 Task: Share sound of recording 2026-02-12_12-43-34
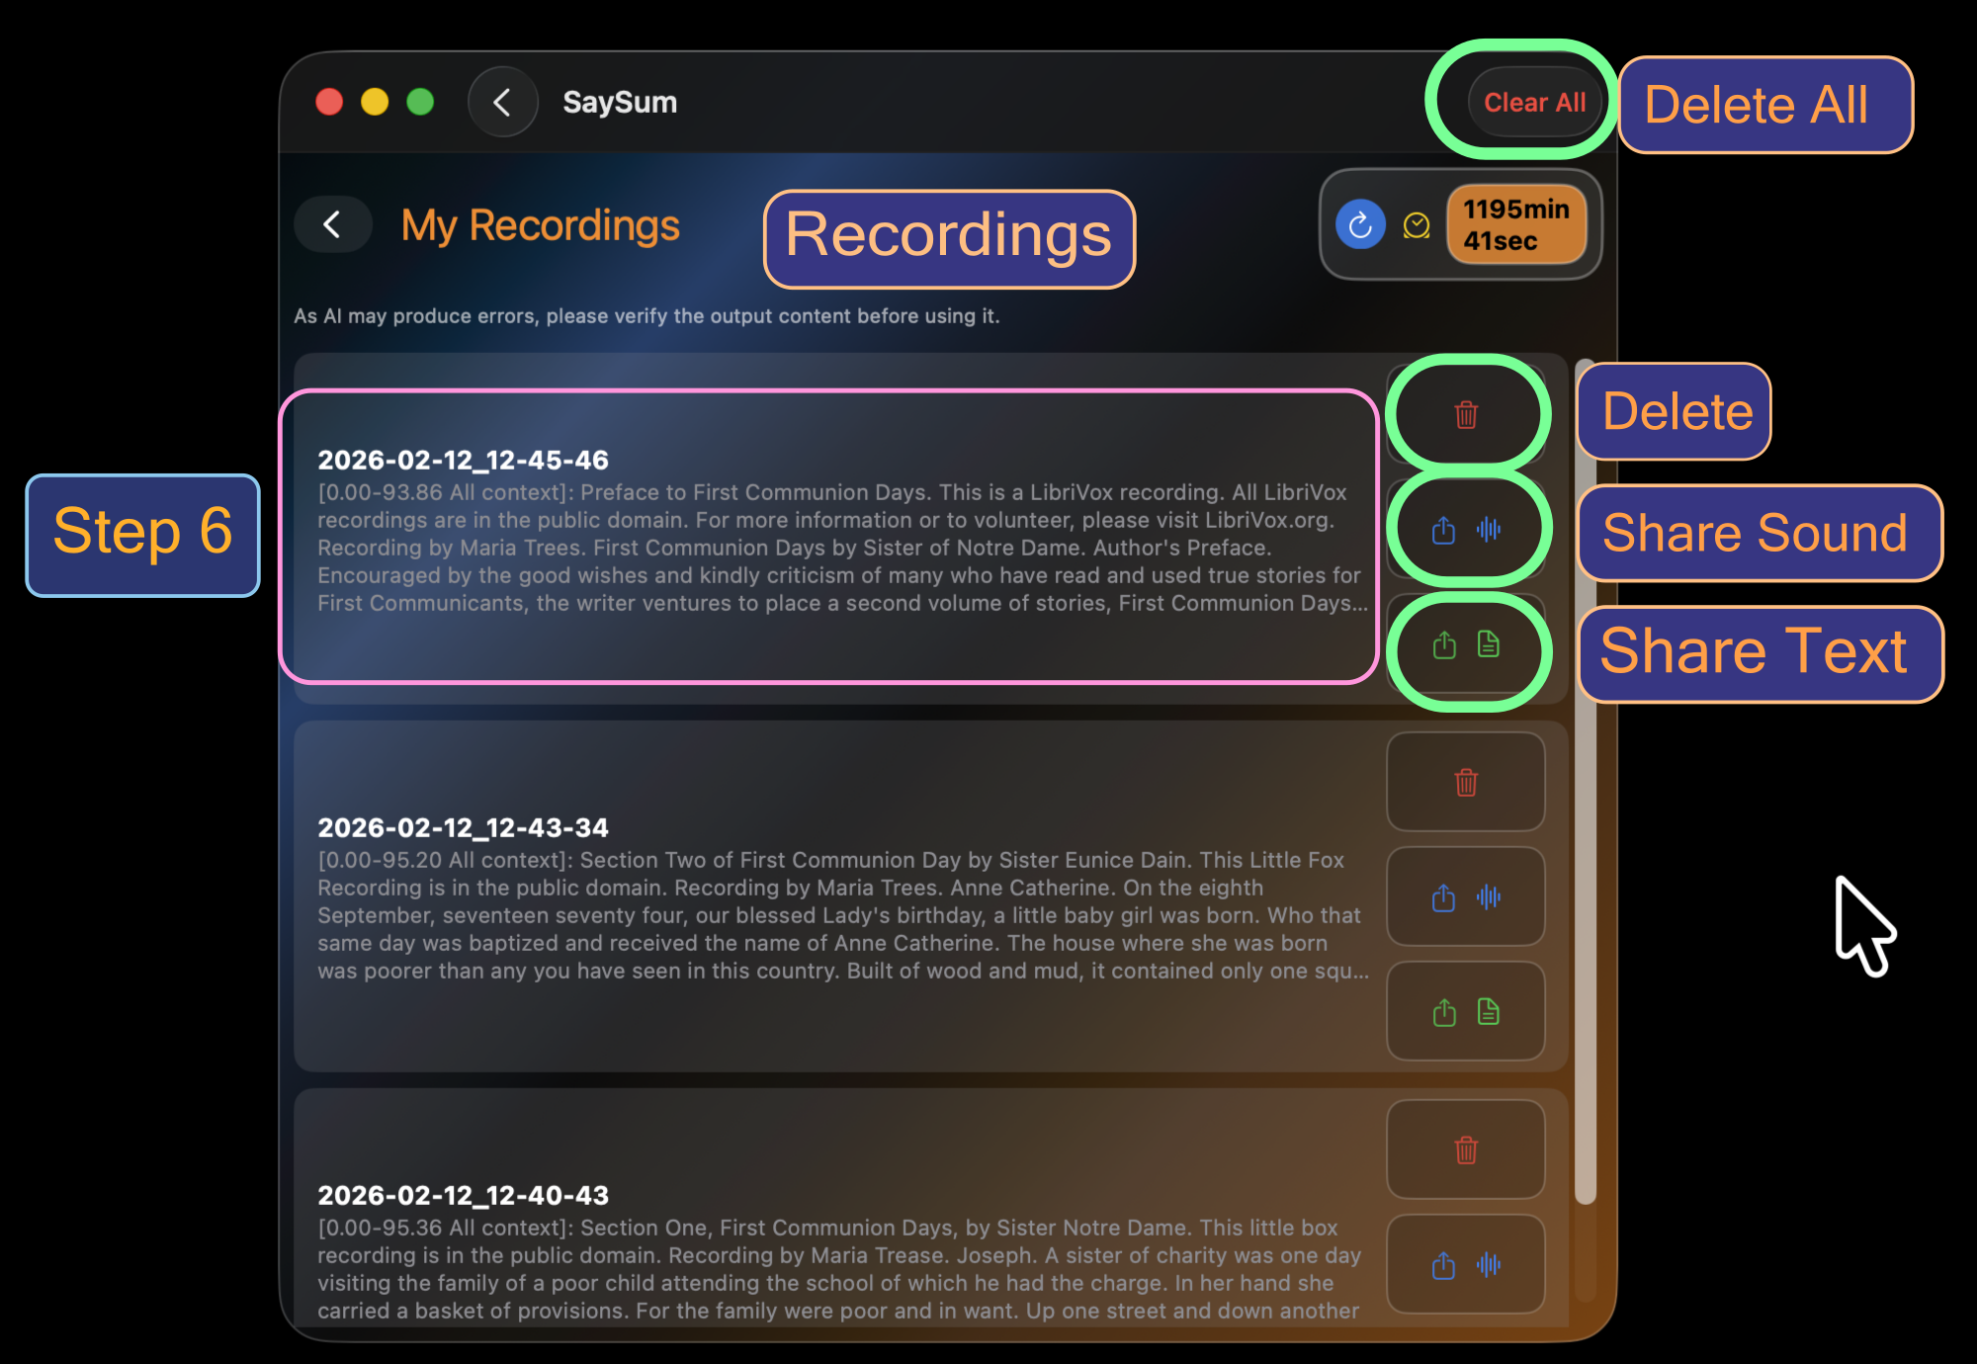tap(1465, 896)
